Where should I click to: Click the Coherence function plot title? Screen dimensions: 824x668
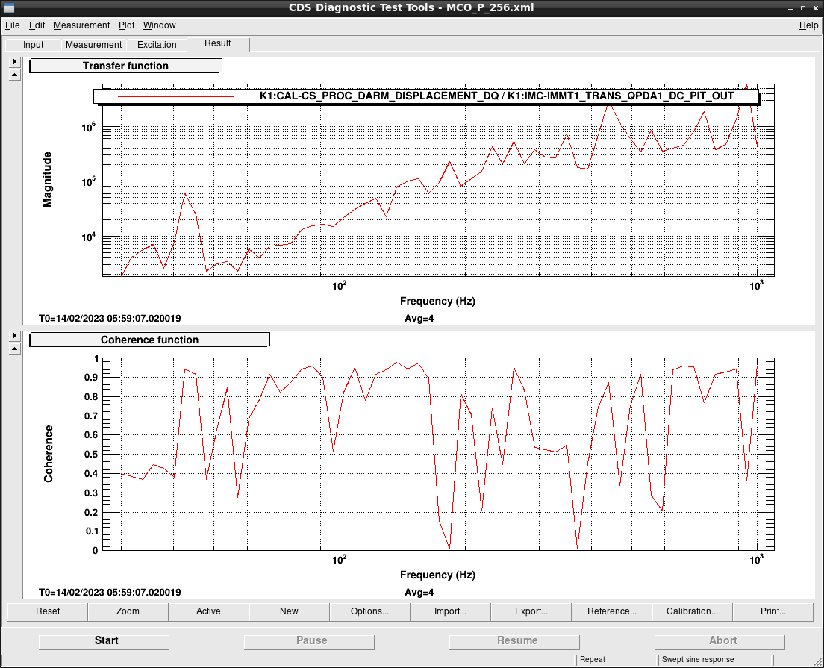tap(150, 340)
